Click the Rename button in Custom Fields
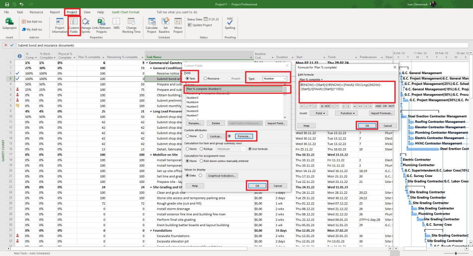 [x=195, y=123]
